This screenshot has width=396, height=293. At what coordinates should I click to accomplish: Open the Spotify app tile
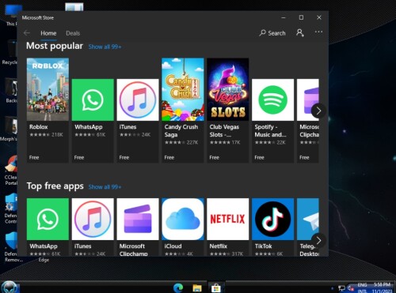(272, 121)
